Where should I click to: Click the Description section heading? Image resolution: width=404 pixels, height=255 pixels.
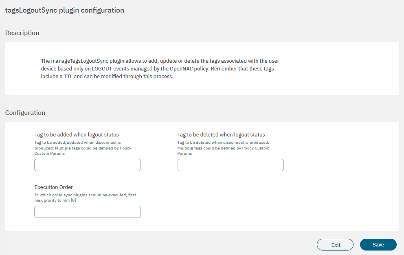pos(22,33)
